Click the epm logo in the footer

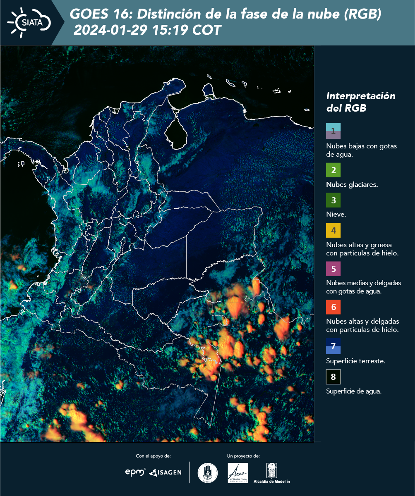coord(136,472)
